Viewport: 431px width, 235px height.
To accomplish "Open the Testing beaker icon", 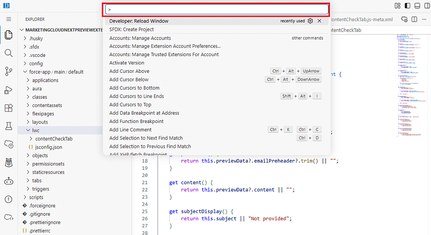I will click(x=8, y=126).
